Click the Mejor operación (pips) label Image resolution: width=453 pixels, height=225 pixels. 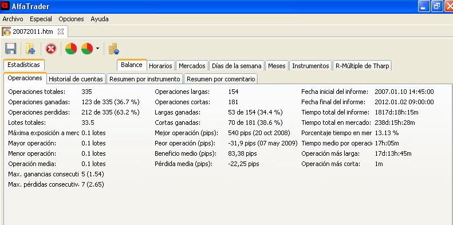pos(186,133)
